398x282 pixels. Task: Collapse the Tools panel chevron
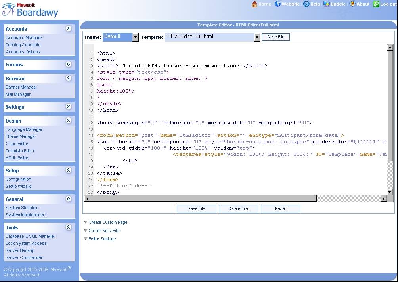[x=68, y=227]
